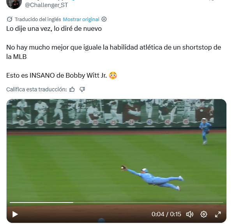Click the diving player in the video

(152, 178)
